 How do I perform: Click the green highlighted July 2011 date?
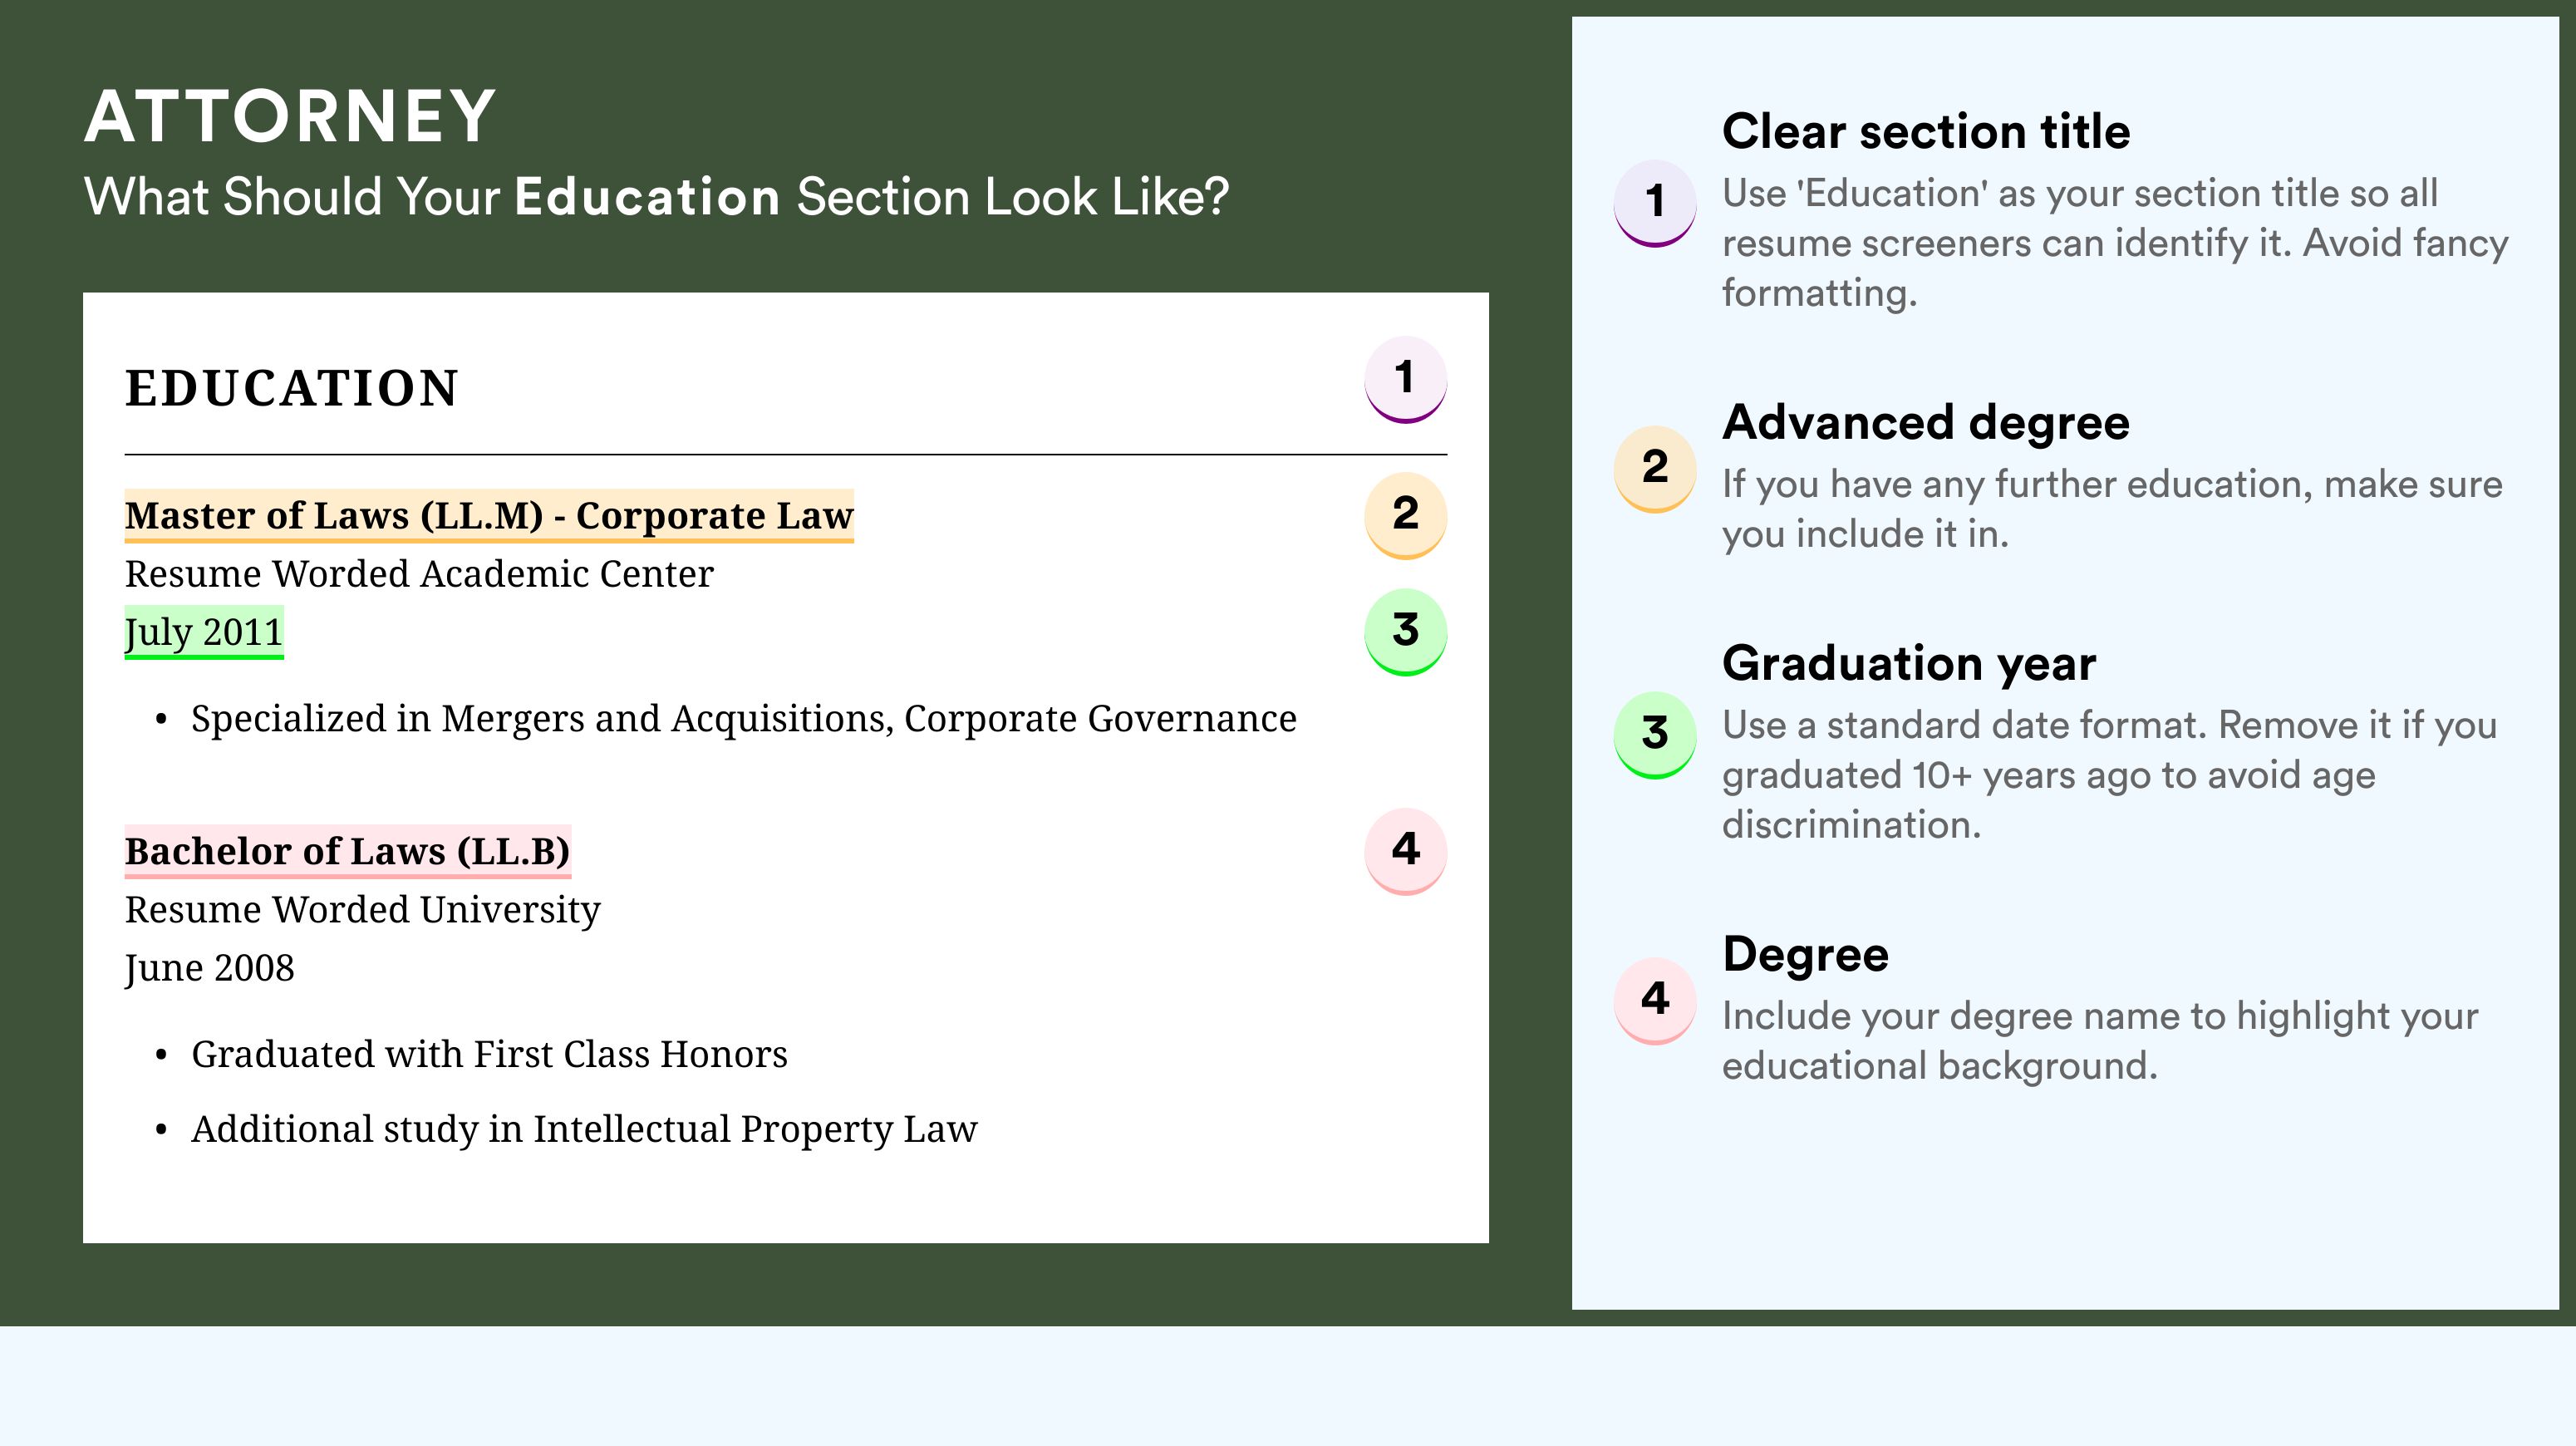204,633
